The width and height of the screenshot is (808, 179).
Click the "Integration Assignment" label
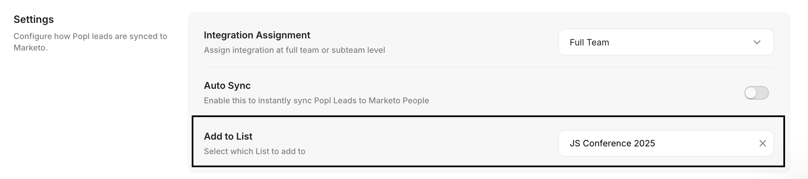point(257,35)
